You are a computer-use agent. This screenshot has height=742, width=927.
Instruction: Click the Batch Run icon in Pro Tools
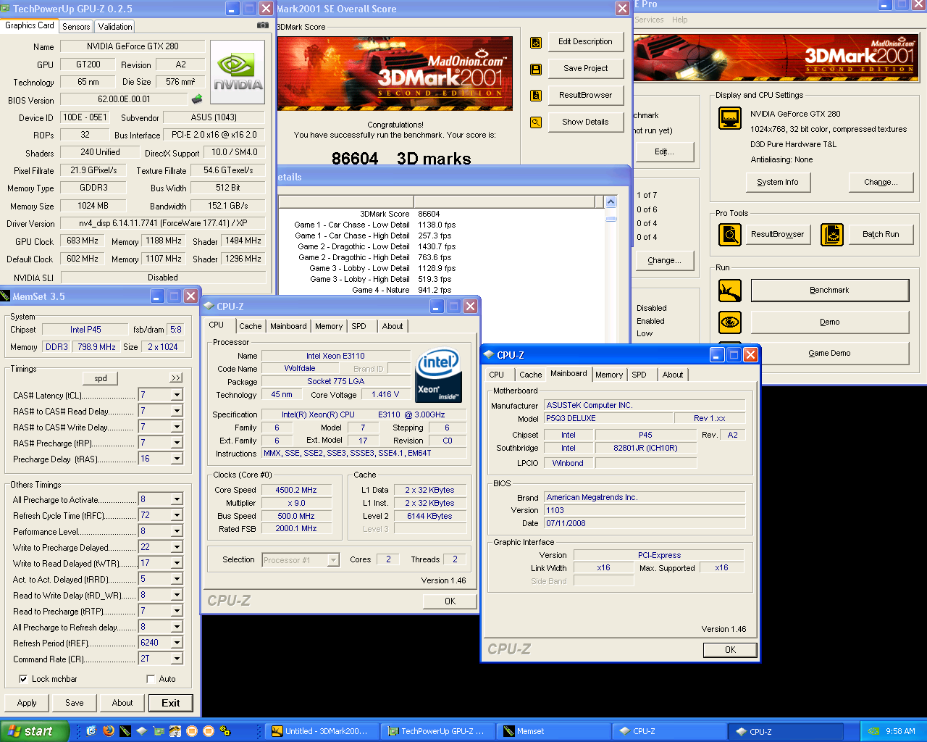[832, 234]
